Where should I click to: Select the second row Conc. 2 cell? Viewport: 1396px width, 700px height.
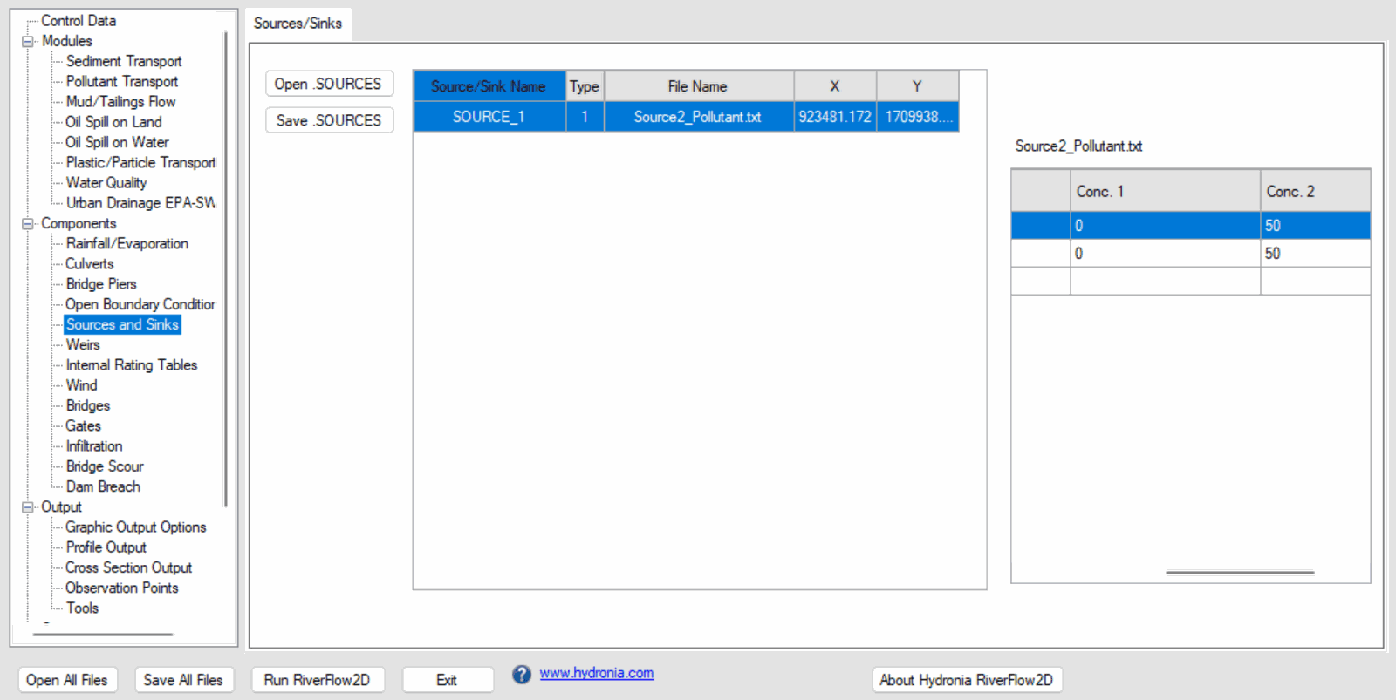[x=1314, y=254]
